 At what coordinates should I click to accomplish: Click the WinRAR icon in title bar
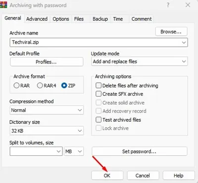3,5
